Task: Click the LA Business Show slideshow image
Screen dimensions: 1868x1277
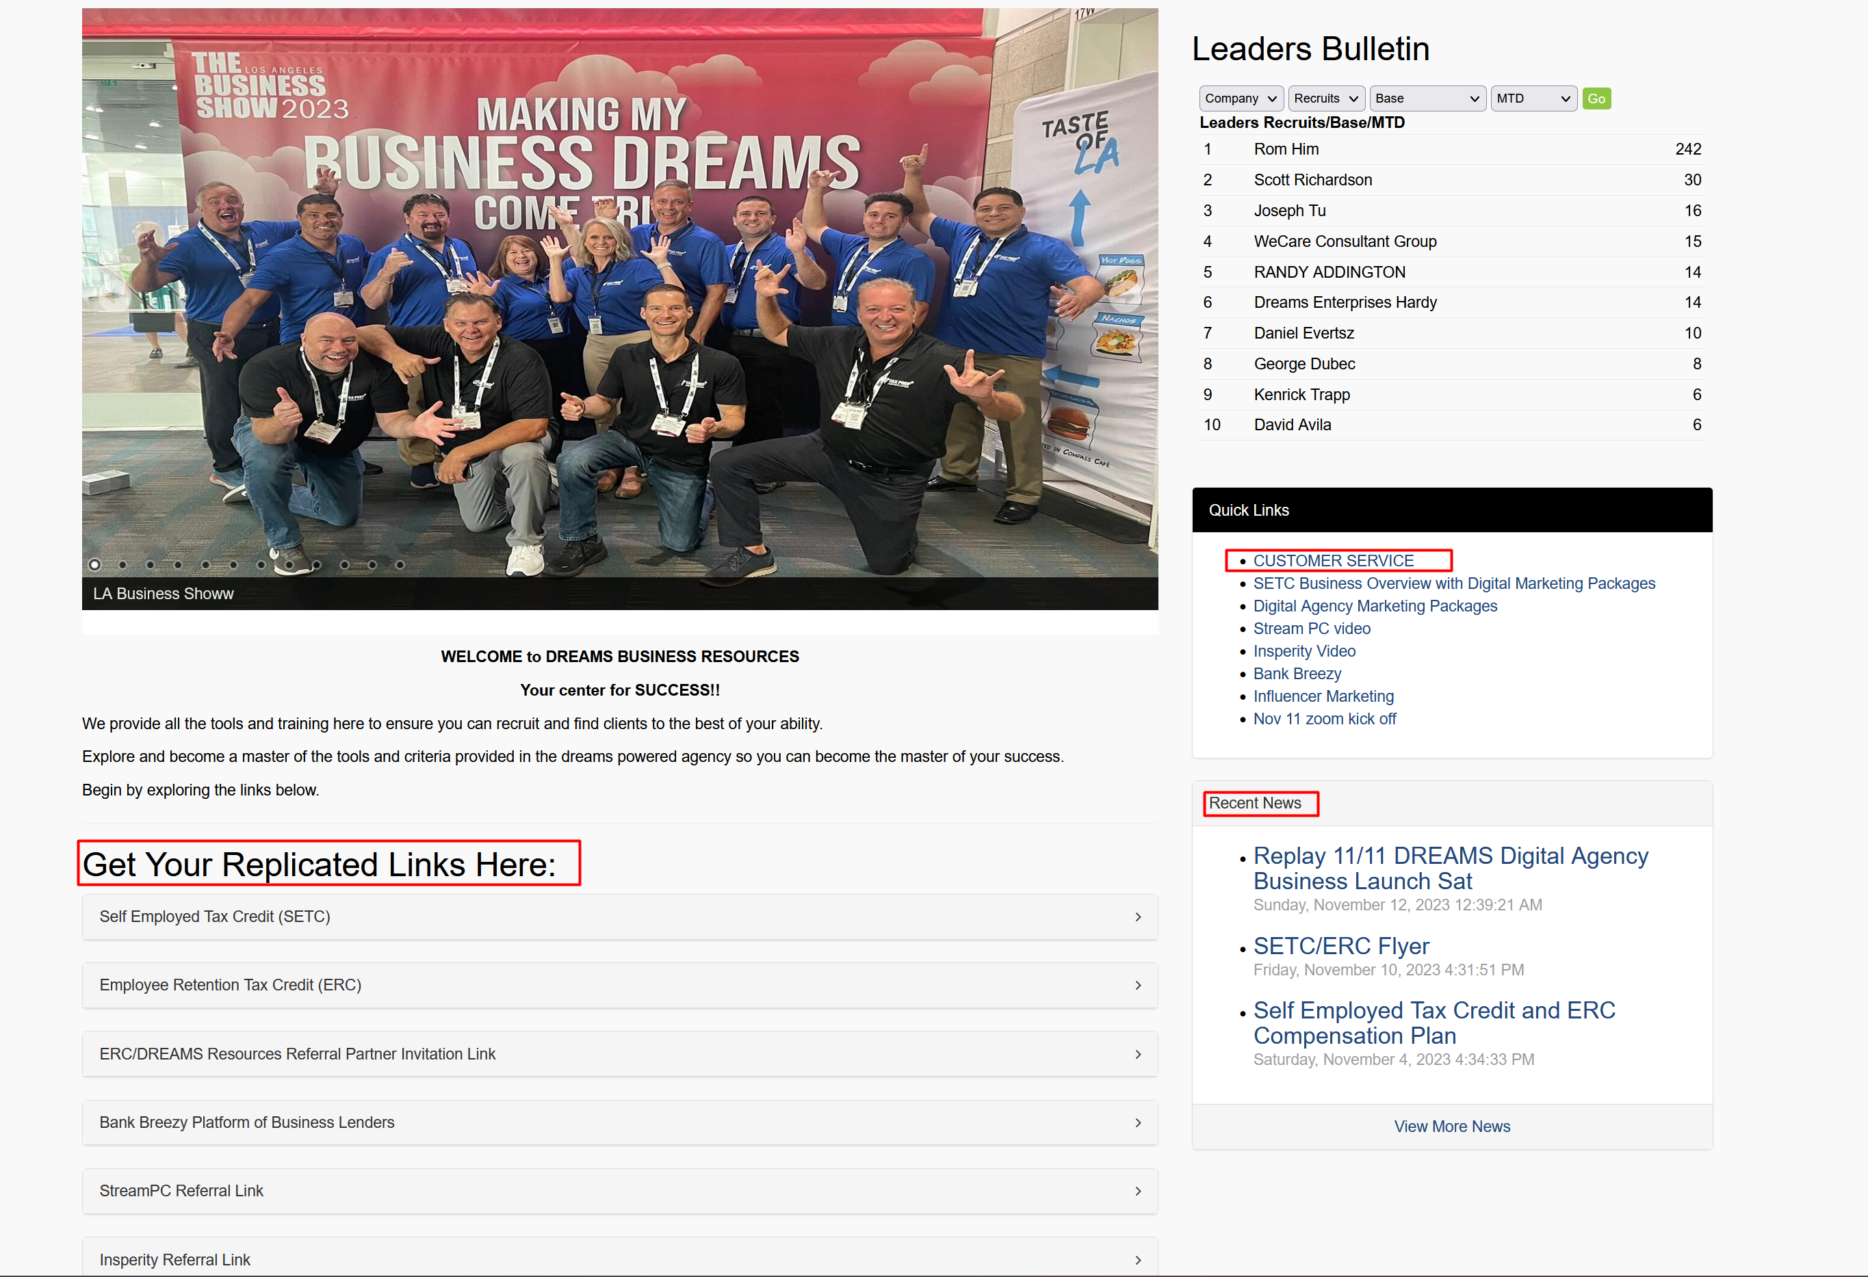Action: tap(619, 305)
